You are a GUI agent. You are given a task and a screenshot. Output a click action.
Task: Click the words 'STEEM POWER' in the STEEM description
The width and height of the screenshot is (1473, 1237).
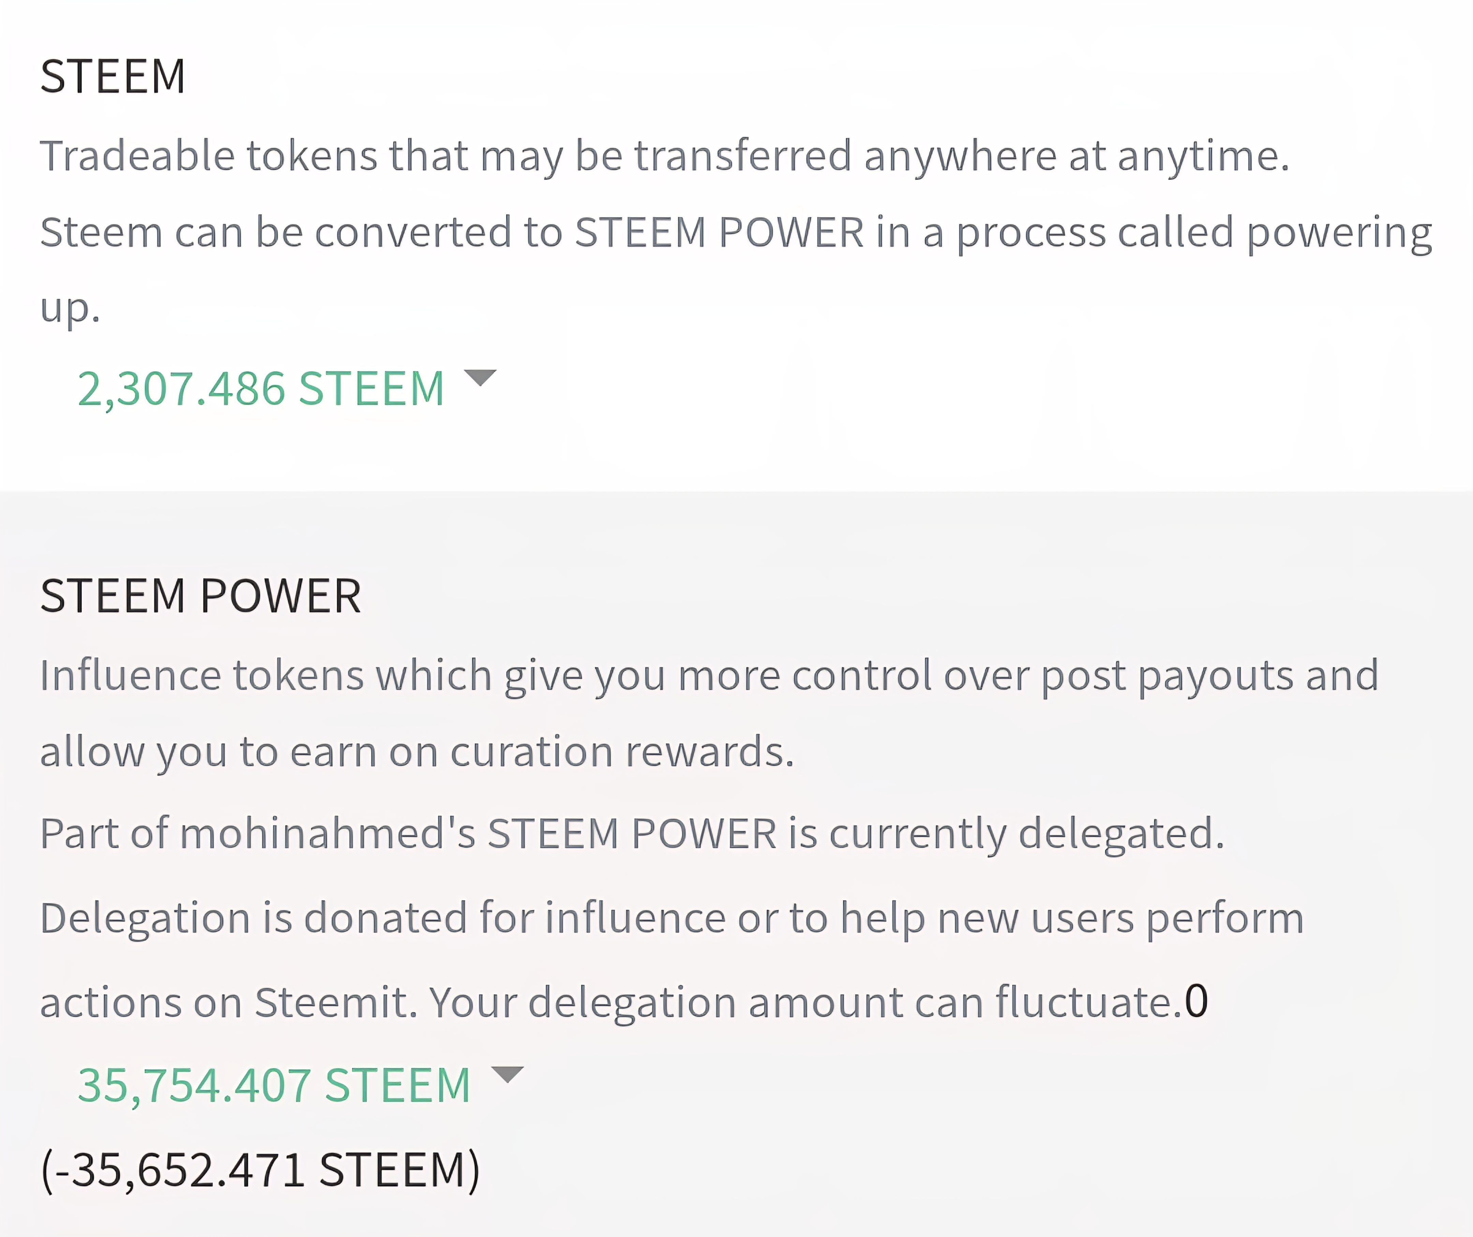click(719, 232)
